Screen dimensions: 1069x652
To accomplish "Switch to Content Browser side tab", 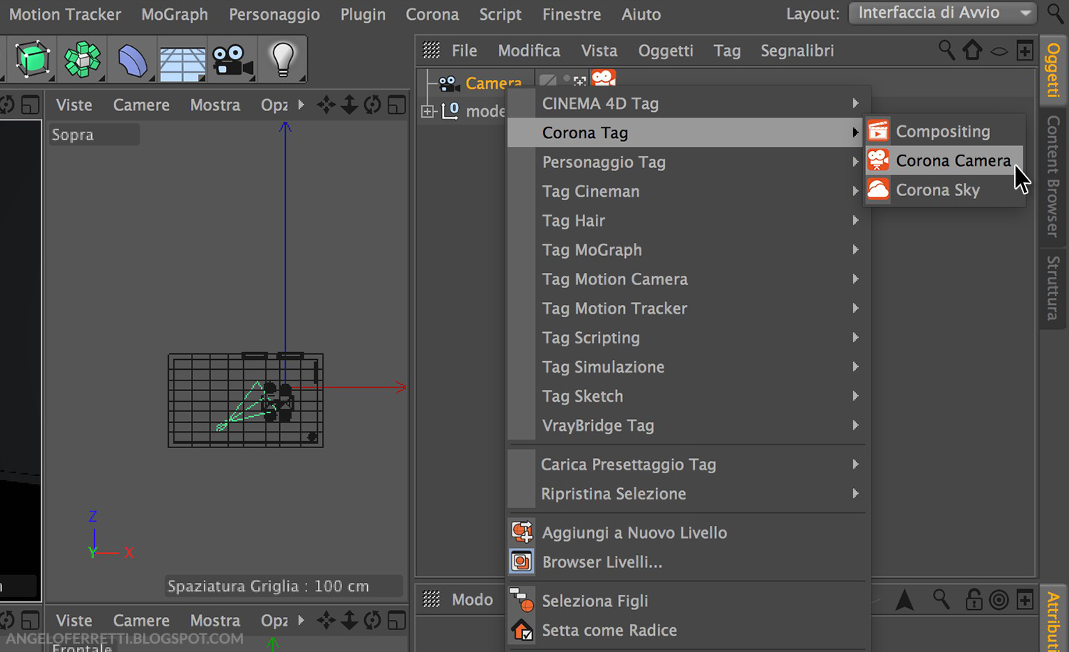I will [1053, 176].
